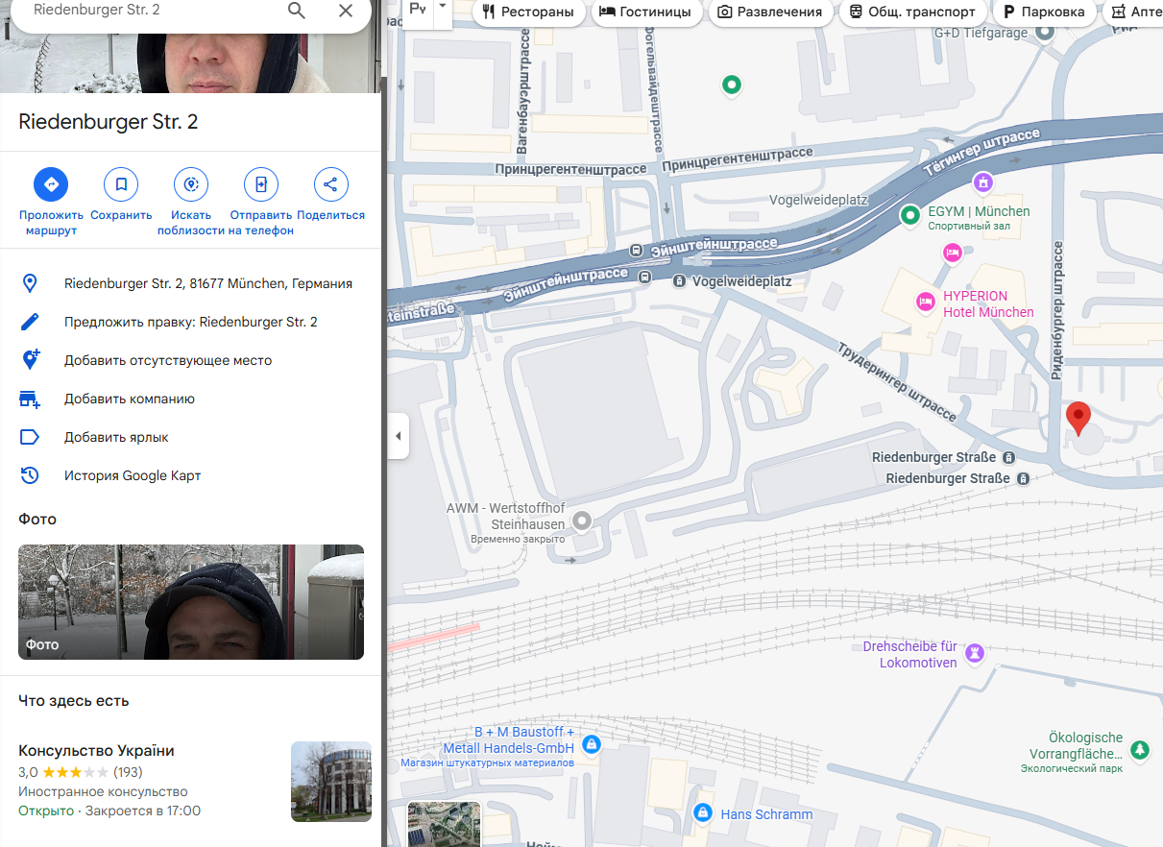Click the HYPERION Hotel München pink marker
The height and width of the screenshot is (847, 1163).
(925, 302)
